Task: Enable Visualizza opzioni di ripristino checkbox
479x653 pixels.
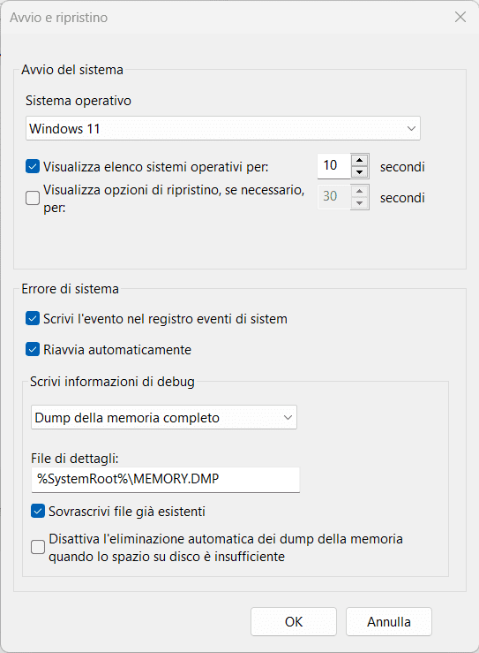Action: (x=33, y=198)
